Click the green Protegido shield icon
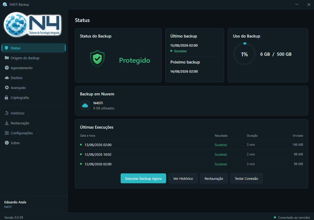314x220 pixels. click(x=97, y=59)
